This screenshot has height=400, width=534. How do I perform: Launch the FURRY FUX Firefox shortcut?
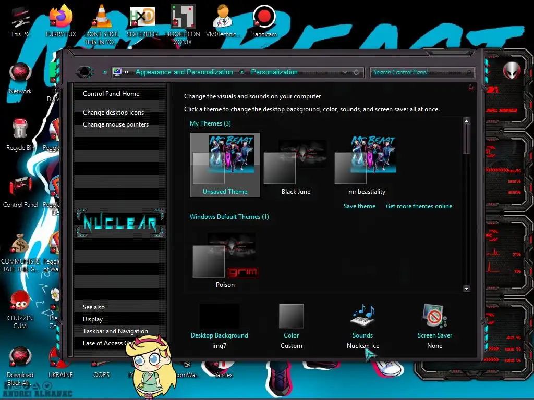click(x=60, y=21)
